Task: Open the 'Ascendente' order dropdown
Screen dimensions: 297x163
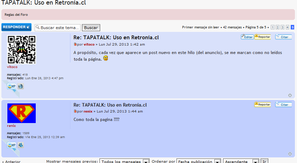Action: coord(241,162)
